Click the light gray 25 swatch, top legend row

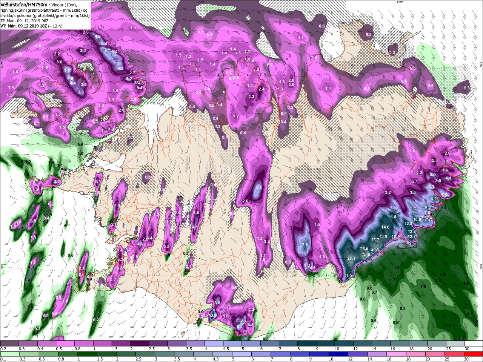(455, 344)
